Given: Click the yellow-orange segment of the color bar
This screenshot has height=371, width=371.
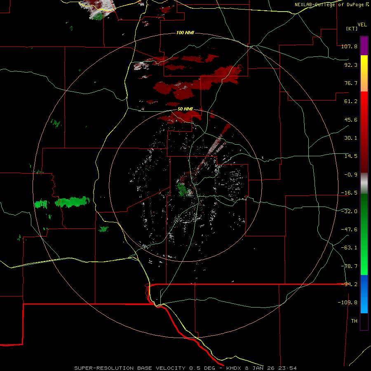Looking at the screenshot, I should (364, 73).
